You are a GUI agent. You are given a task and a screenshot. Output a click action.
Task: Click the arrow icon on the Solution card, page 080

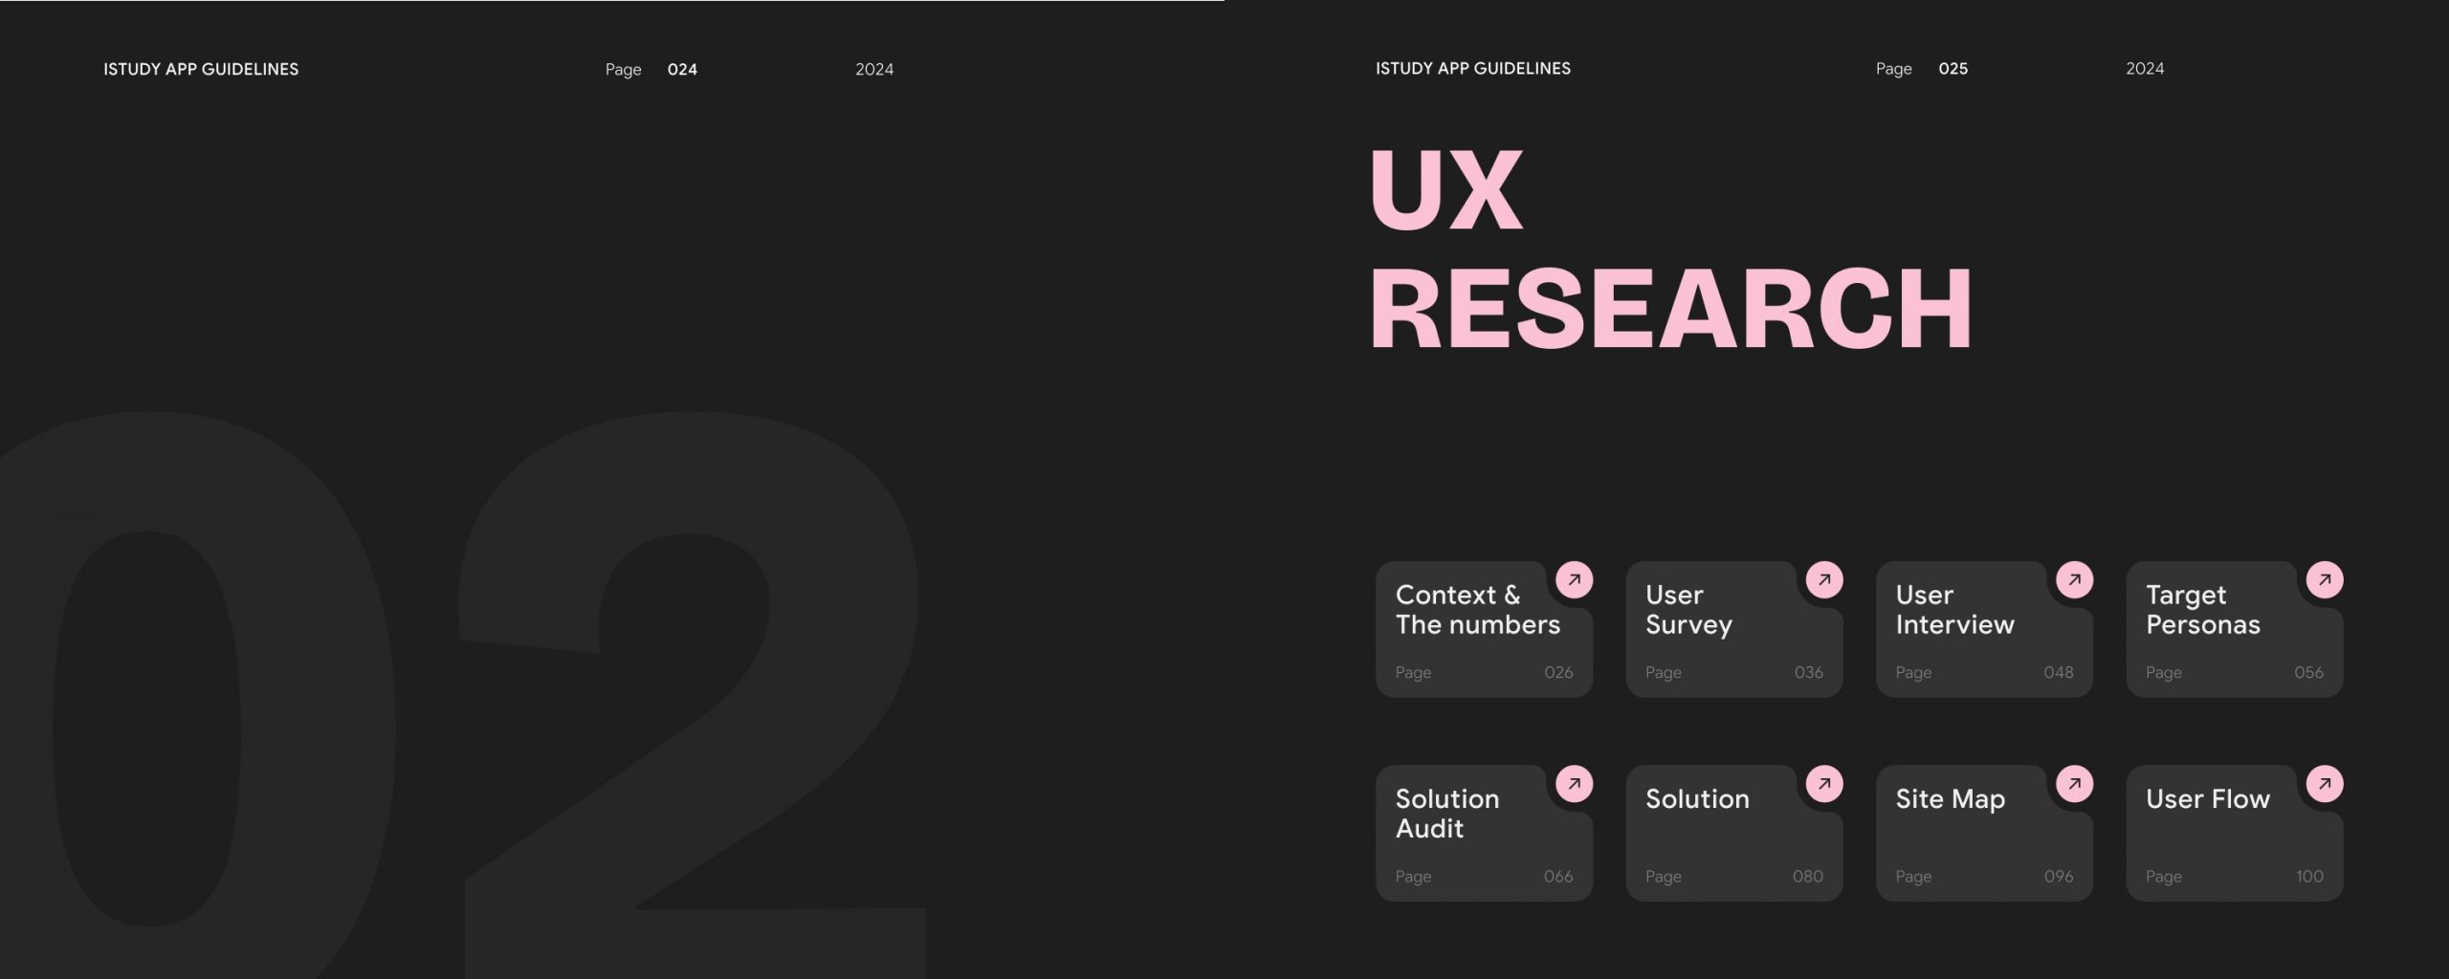pyautogui.click(x=1824, y=784)
